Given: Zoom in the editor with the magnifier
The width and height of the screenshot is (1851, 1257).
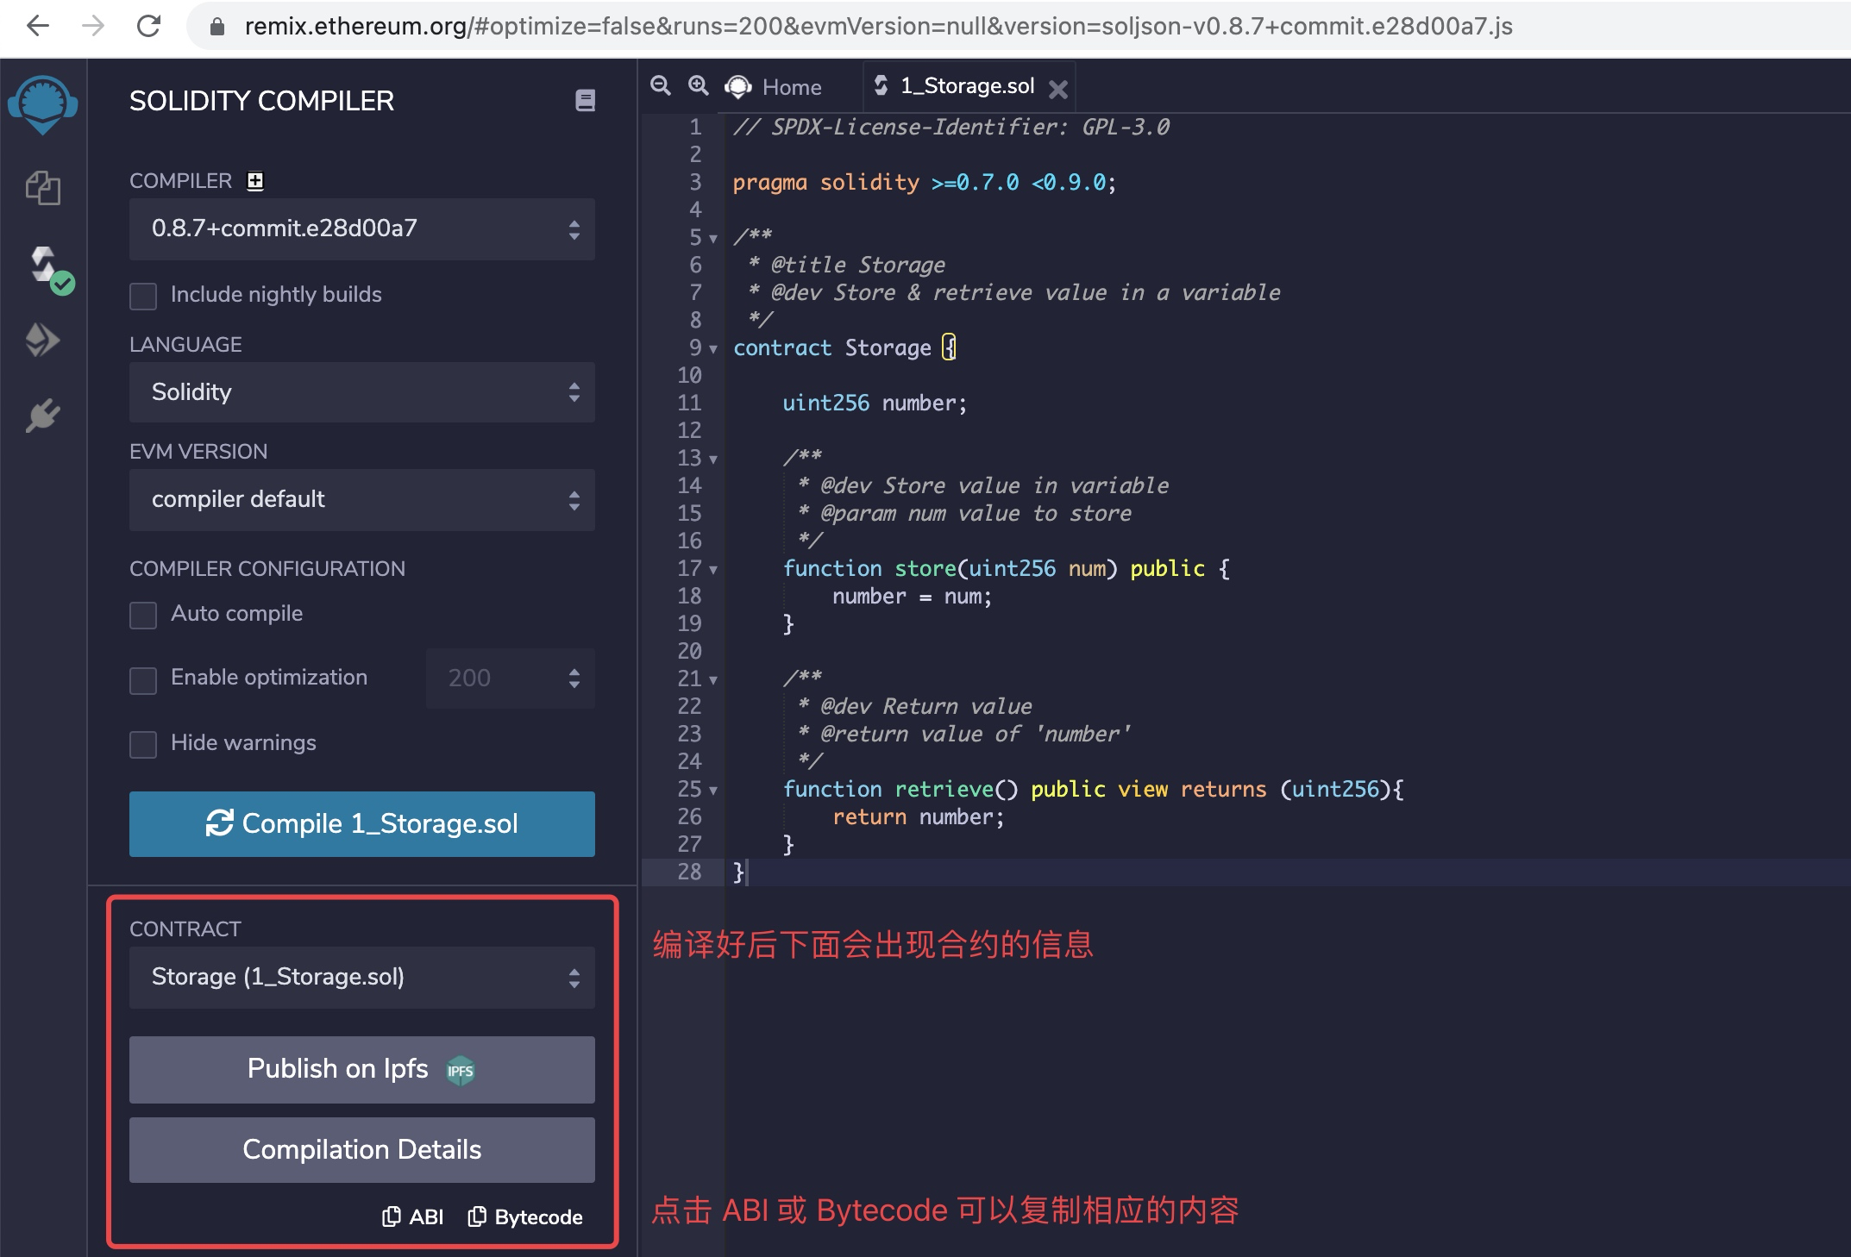Looking at the screenshot, I should [698, 85].
